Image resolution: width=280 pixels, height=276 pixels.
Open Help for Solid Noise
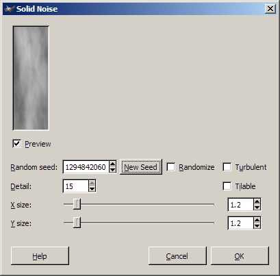(x=40, y=256)
